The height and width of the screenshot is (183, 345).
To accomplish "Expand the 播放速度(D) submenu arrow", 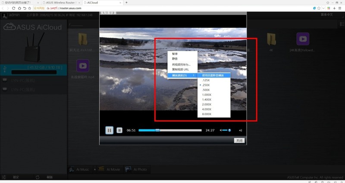I will (x=194, y=75).
